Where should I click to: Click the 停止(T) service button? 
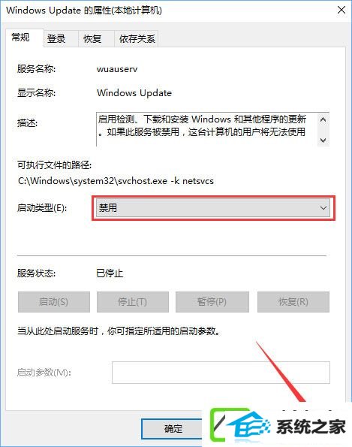(132, 301)
